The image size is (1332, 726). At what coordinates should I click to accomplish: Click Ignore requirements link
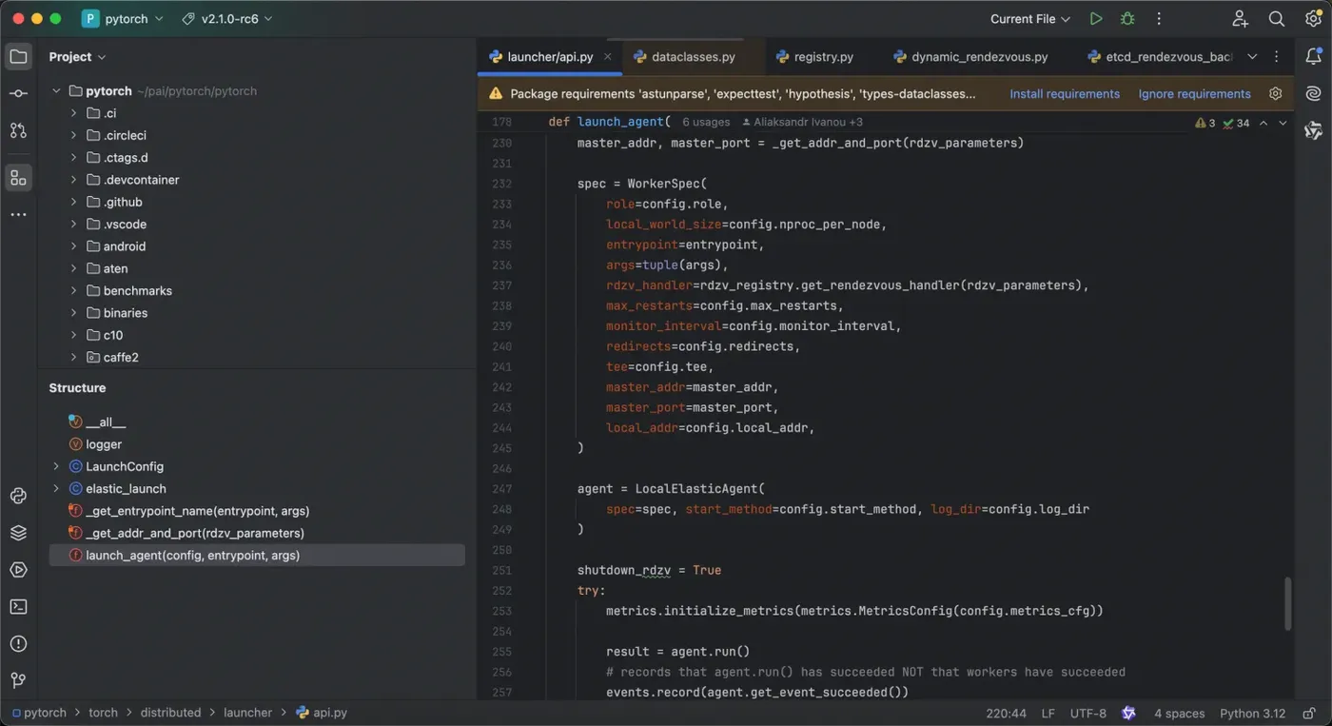[x=1195, y=93]
